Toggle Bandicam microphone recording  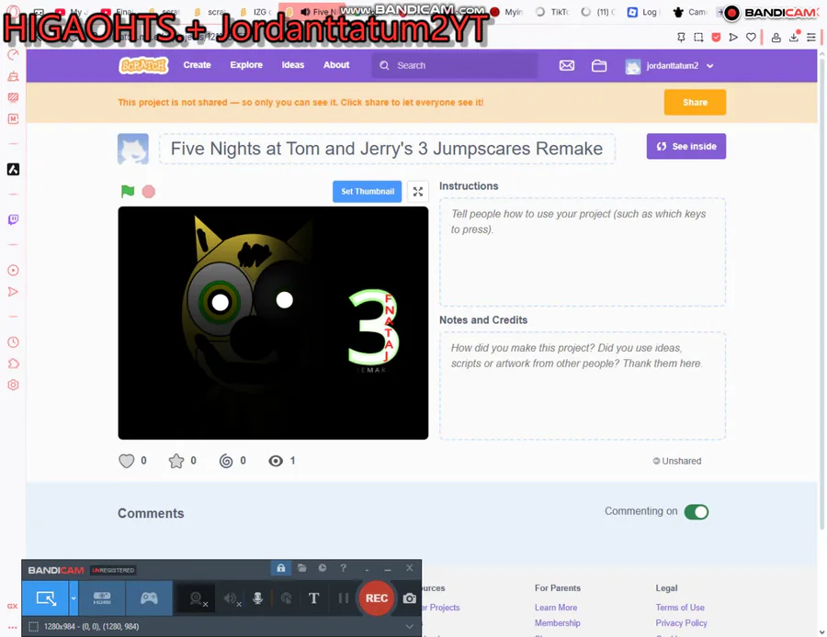[257, 598]
